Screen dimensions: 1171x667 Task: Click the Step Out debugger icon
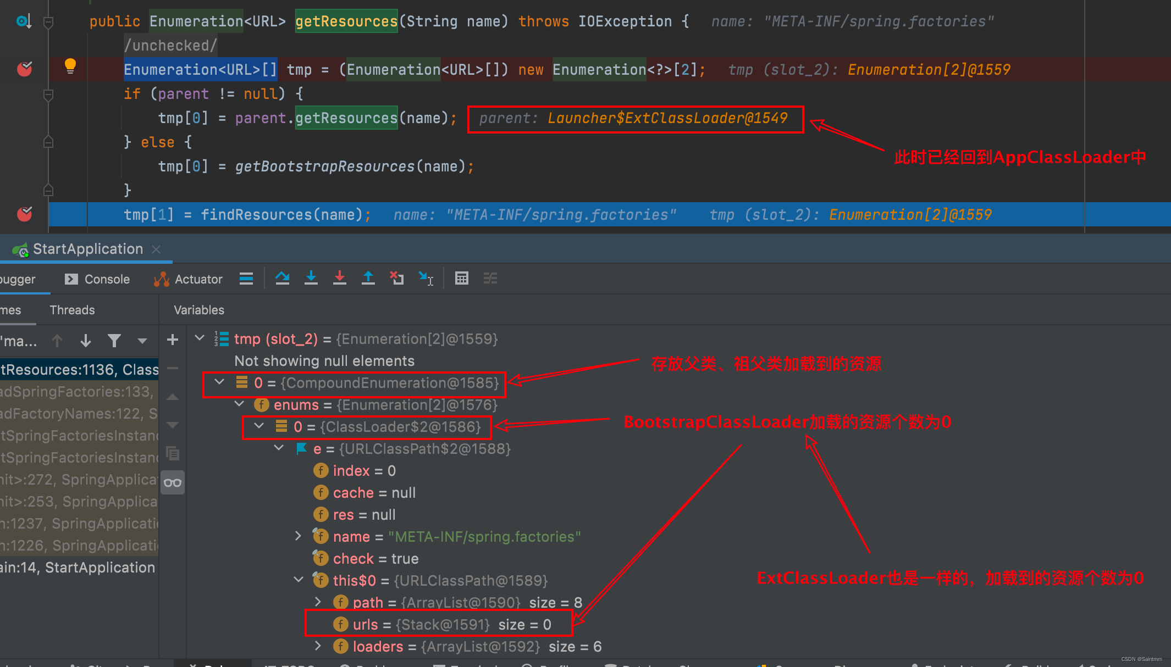368,279
